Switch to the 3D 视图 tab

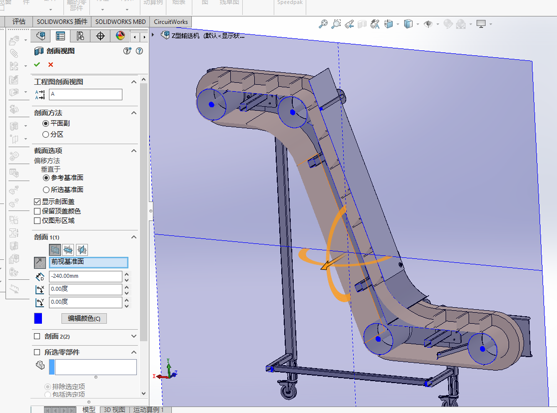click(x=114, y=410)
